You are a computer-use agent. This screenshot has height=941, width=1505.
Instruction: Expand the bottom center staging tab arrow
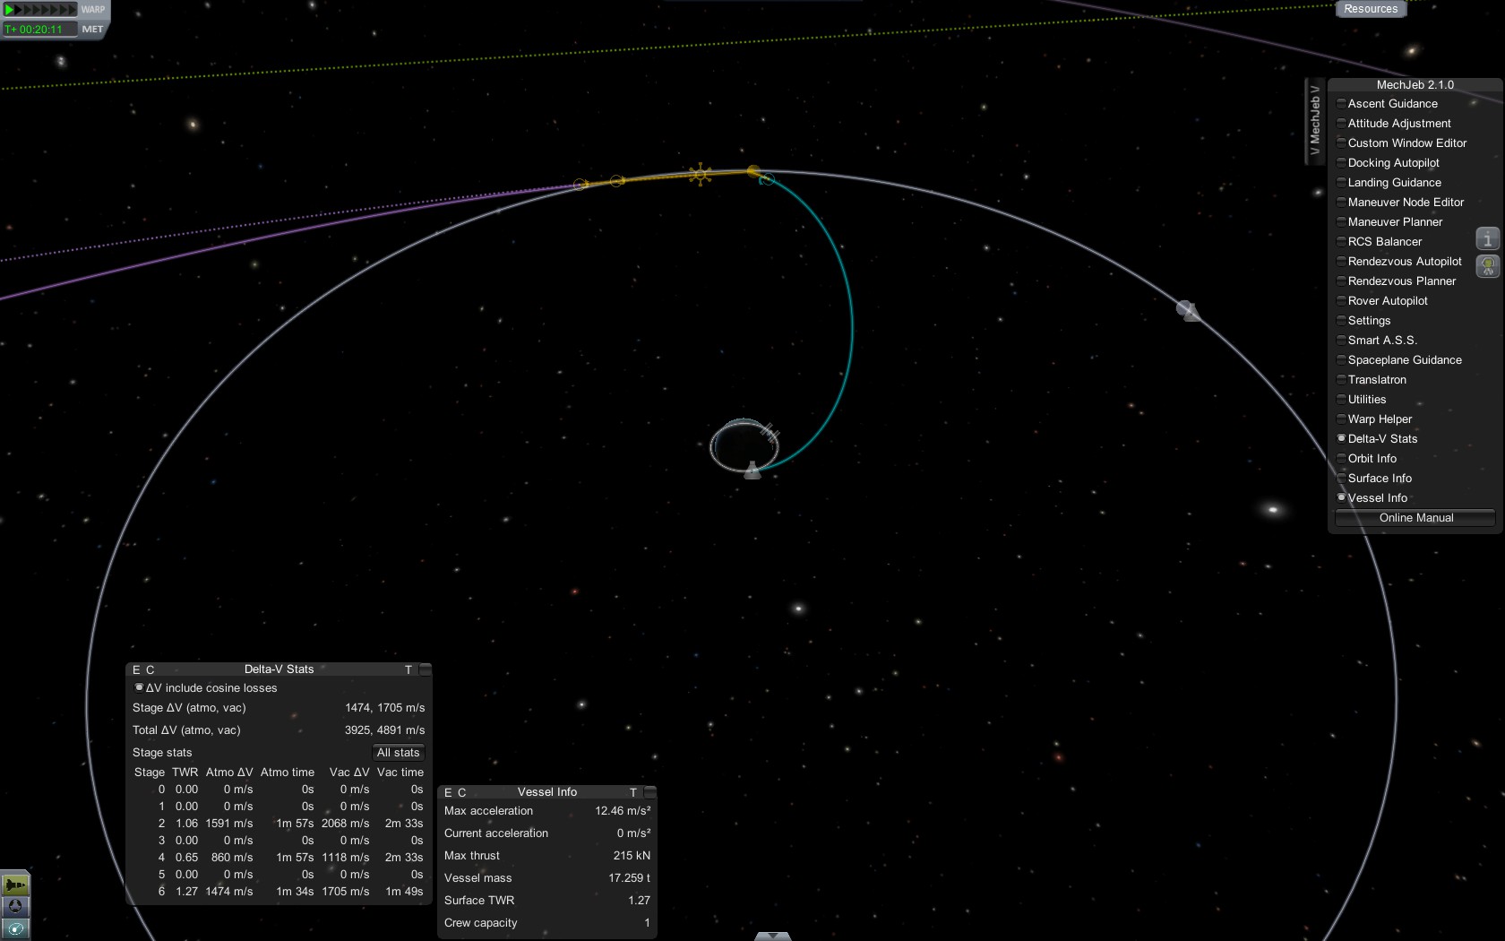coord(772,936)
